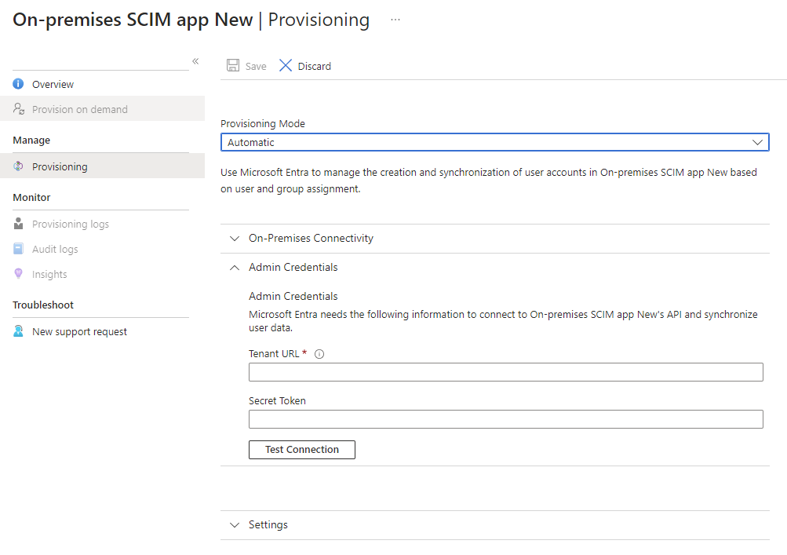Click the Secret Token label text

coord(277,401)
